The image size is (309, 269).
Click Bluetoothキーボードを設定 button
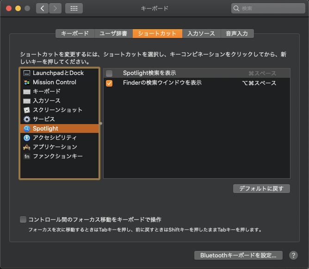tap(238, 256)
